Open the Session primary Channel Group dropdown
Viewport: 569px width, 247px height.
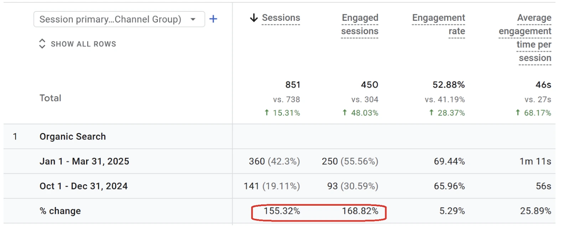coord(119,19)
